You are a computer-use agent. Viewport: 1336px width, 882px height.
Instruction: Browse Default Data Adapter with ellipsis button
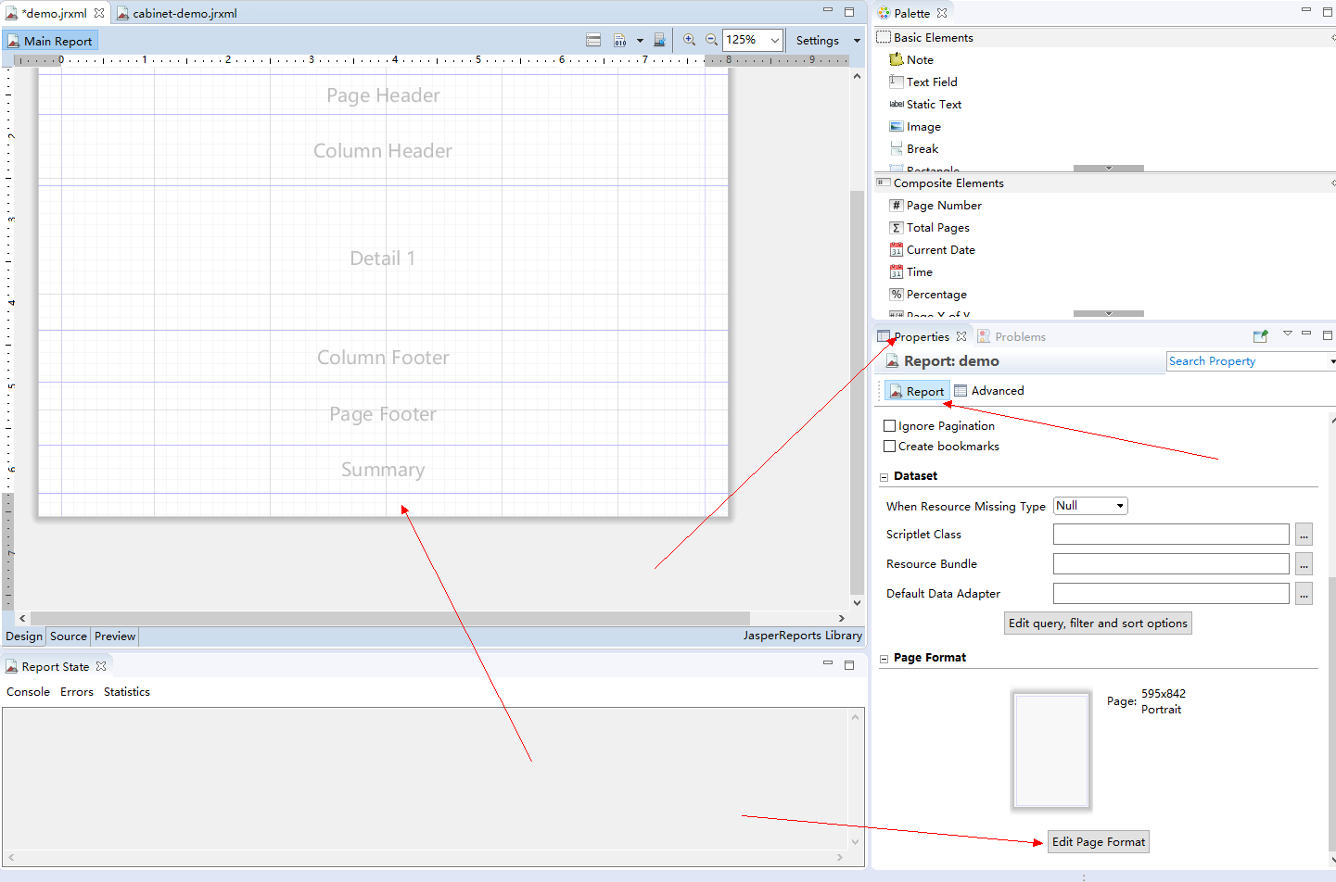point(1304,594)
